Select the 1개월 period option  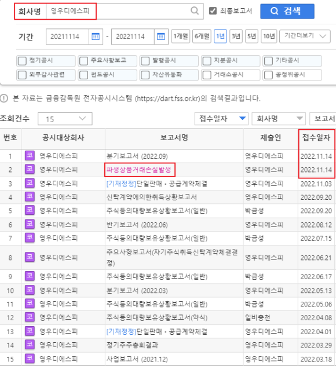click(181, 36)
